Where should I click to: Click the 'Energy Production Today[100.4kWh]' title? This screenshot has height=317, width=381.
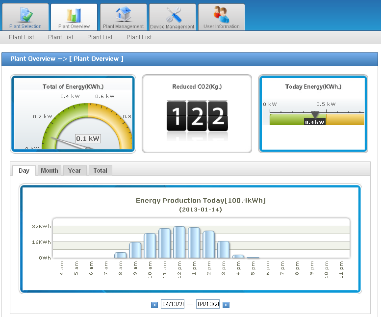tap(201, 200)
